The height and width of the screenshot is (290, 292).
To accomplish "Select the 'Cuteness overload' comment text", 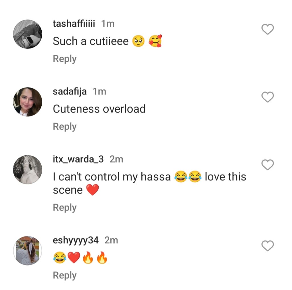I will coord(99,109).
